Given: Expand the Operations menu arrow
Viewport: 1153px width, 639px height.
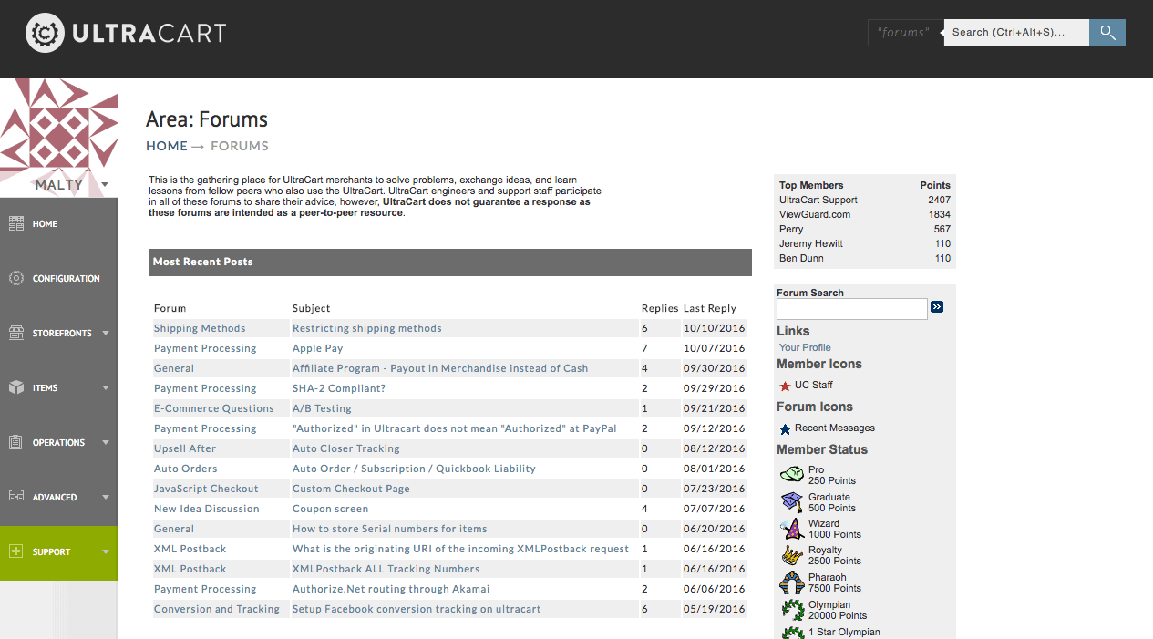Looking at the screenshot, I should 106,443.
